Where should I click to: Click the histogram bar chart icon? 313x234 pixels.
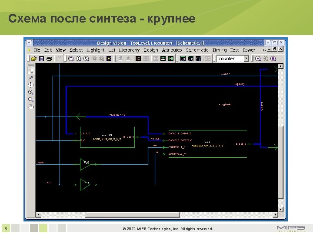coord(198,58)
